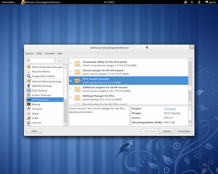
Task: Click the category list scrollbar handle
Action: (x=65, y=84)
